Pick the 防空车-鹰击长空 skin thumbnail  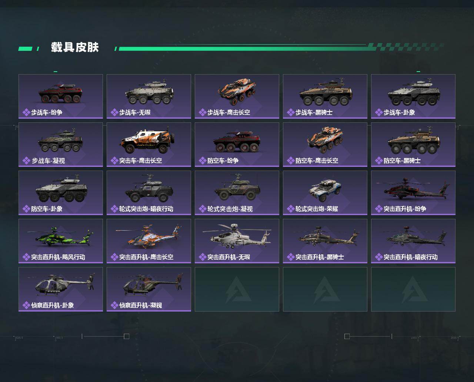tap(325, 145)
